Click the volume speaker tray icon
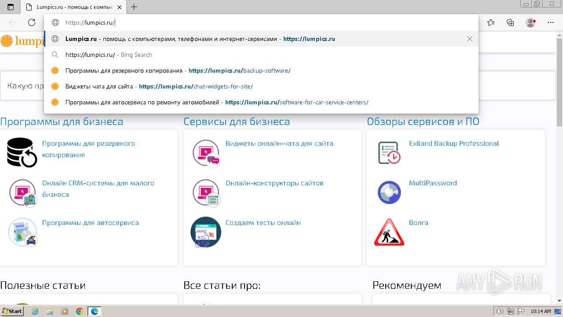563x317 pixels. pos(501,311)
